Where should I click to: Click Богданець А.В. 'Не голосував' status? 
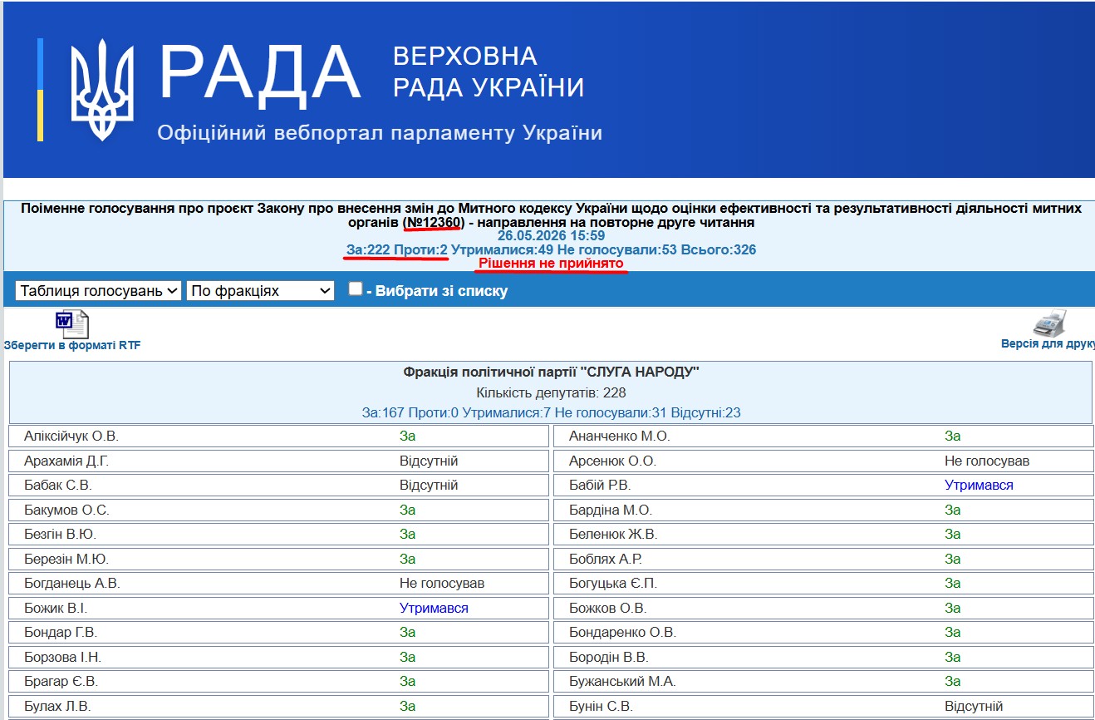[442, 583]
